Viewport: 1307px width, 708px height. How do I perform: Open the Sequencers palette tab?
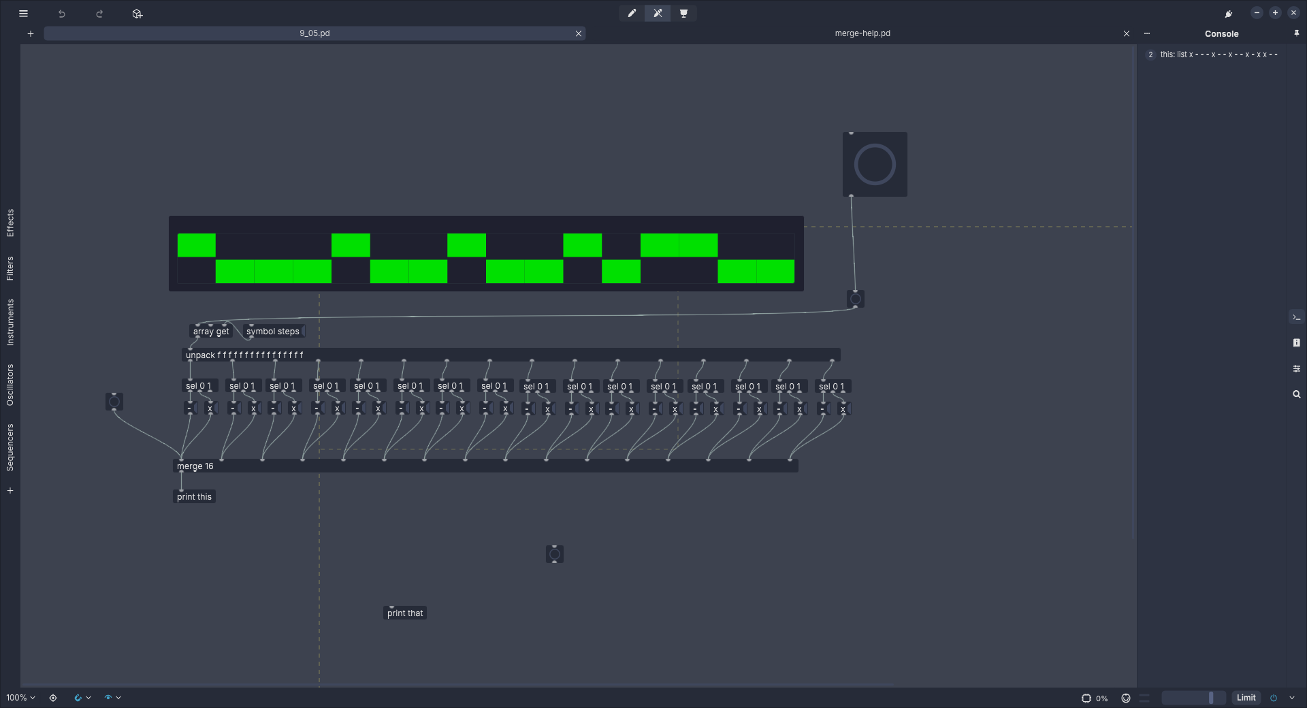tap(10, 447)
